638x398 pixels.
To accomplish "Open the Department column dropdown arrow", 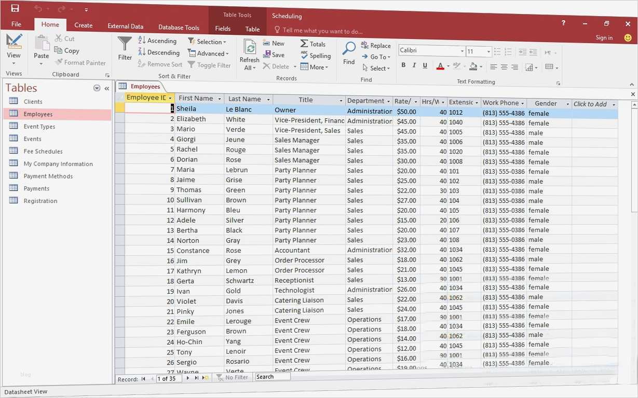I will [389, 101].
